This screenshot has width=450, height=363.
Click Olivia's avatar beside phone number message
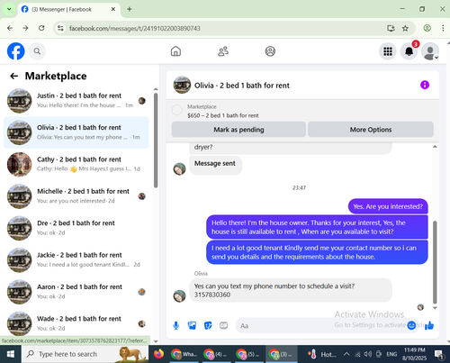(x=179, y=295)
